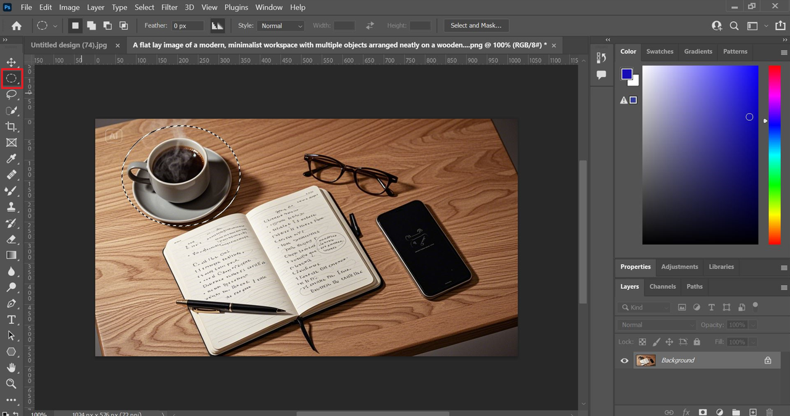
Task: Create a new group folder
Action: tap(736, 412)
